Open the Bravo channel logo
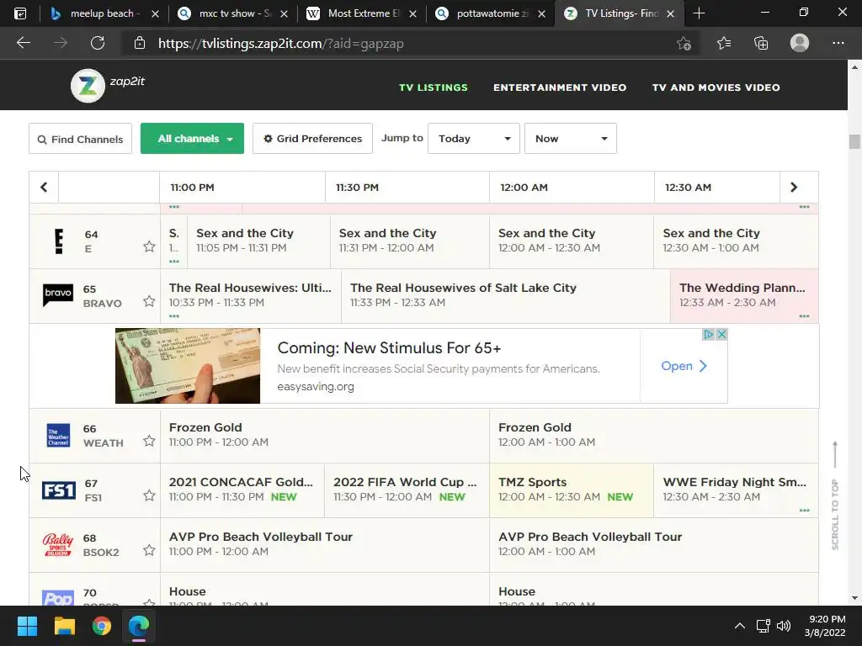Image resolution: width=862 pixels, height=646 pixels. (x=58, y=295)
